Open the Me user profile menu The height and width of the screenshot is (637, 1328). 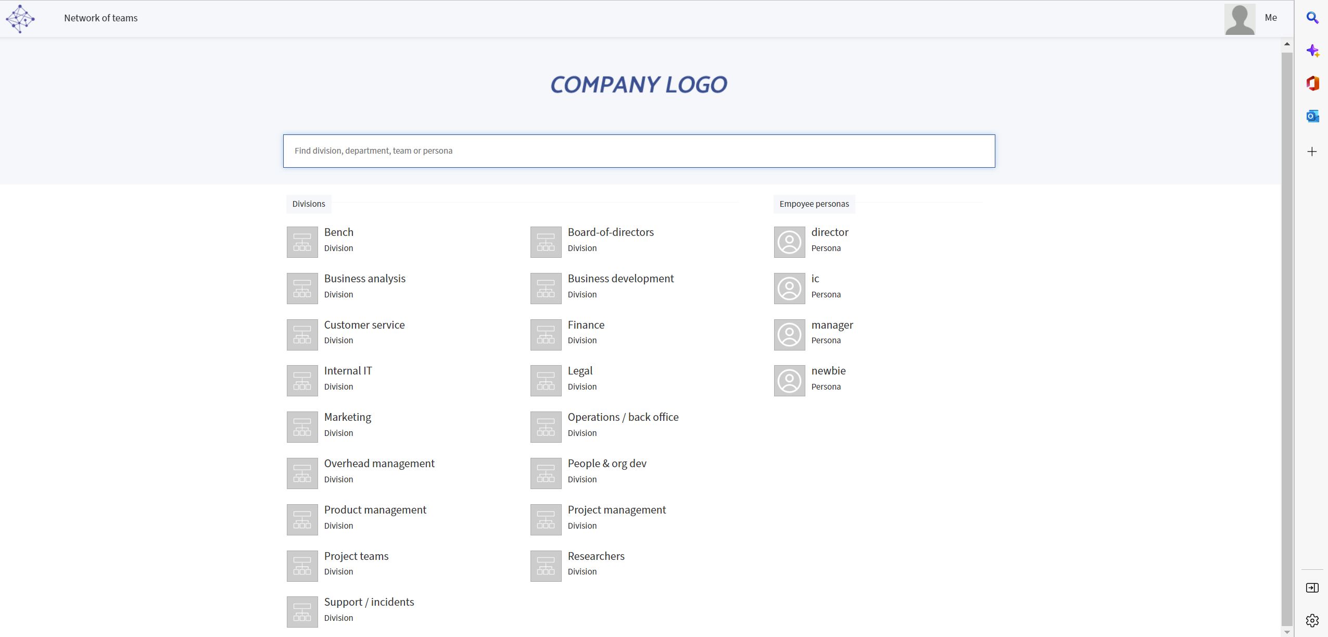click(1270, 18)
